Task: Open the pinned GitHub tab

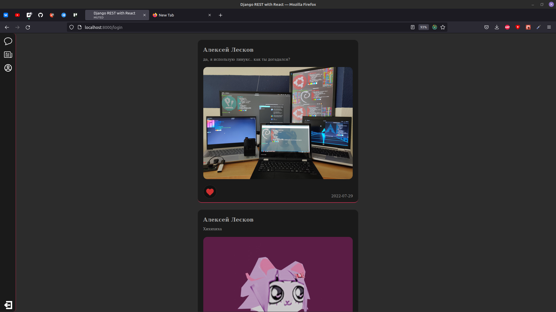Action: coord(41,15)
